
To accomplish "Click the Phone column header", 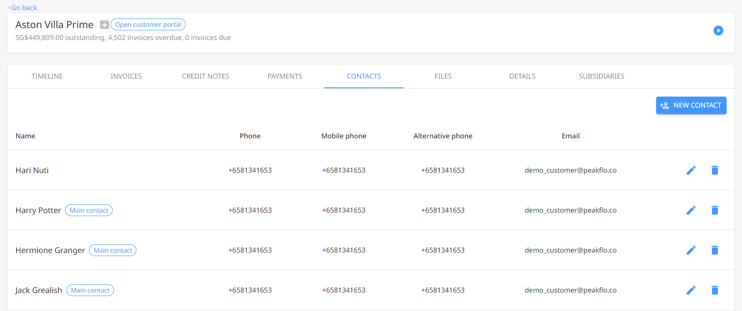I will 250,136.
